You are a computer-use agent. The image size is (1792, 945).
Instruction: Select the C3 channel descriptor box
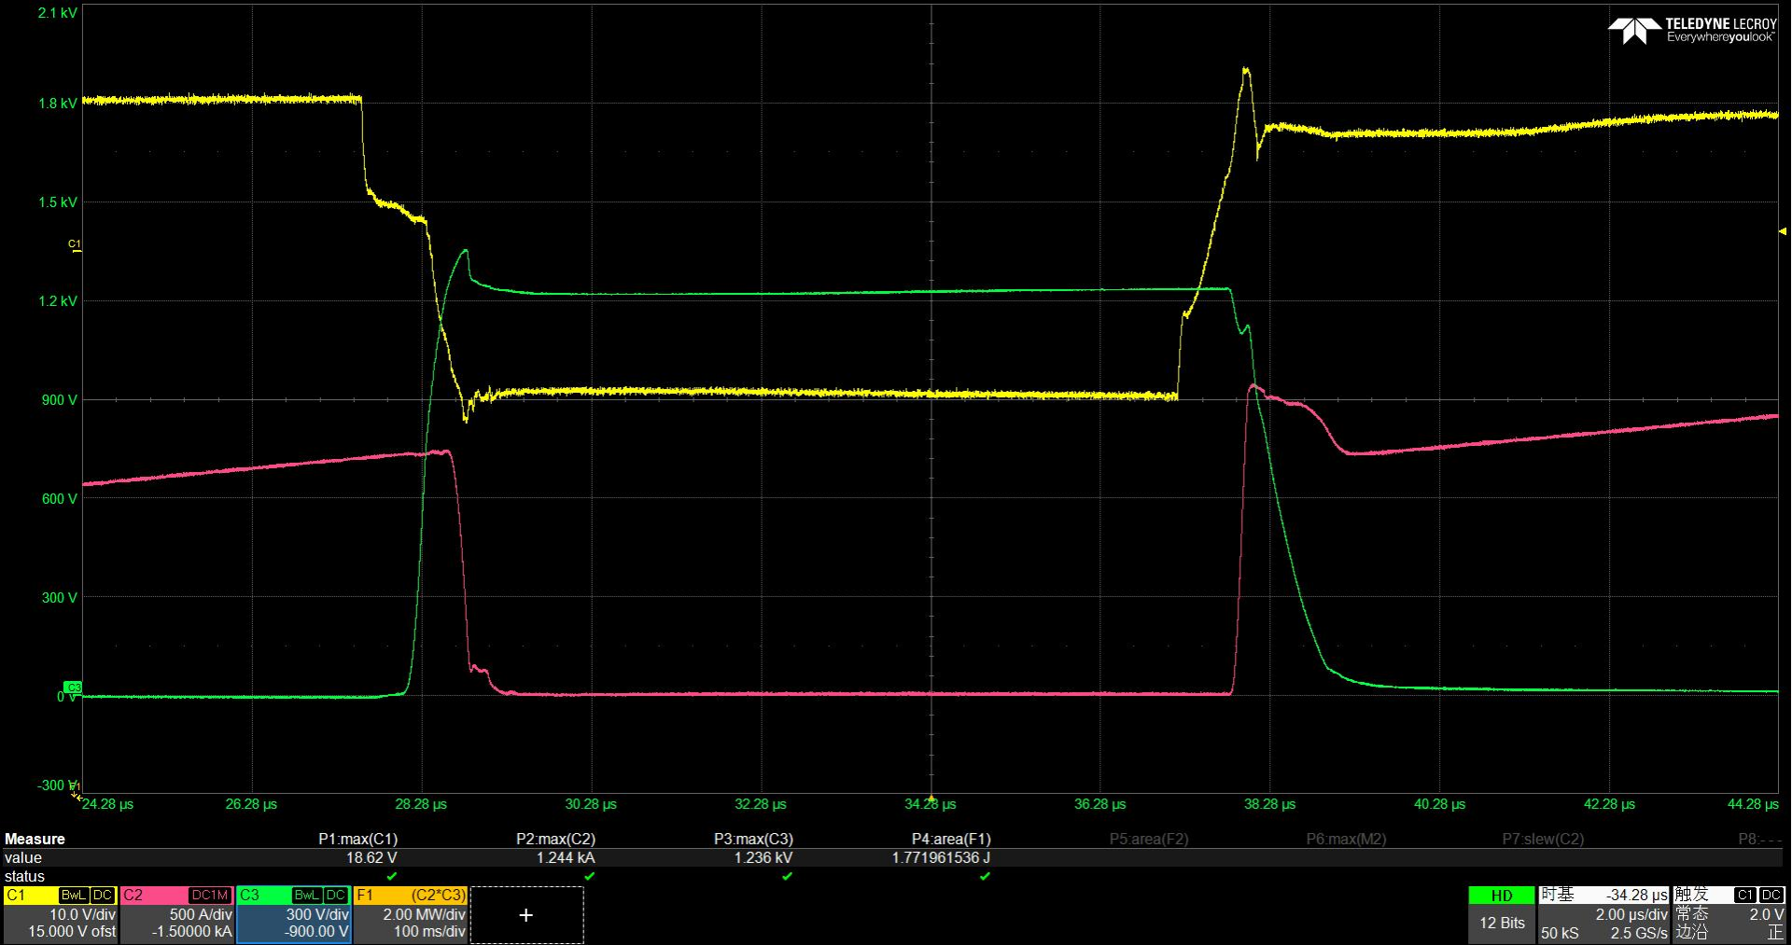(x=294, y=913)
